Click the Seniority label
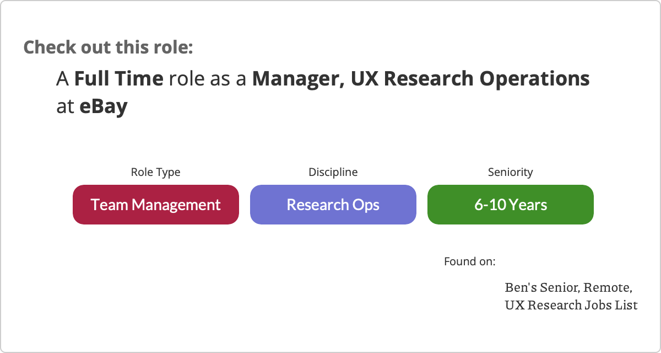 pos(511,172)
